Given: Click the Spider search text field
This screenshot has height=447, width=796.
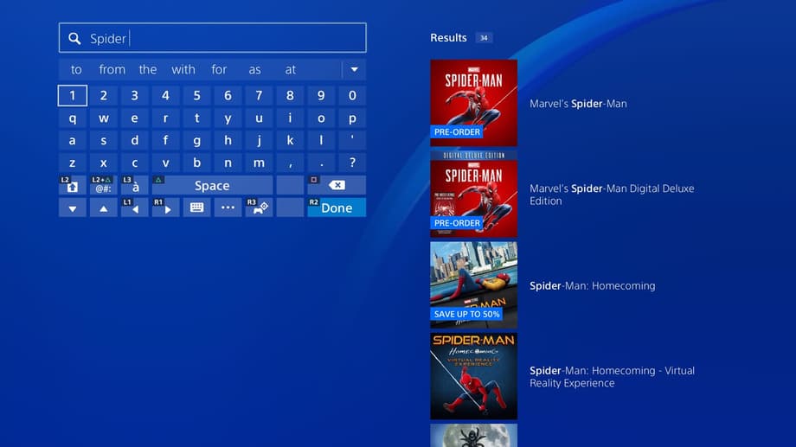Looking at the screenshot, I should tap(212, 37).
